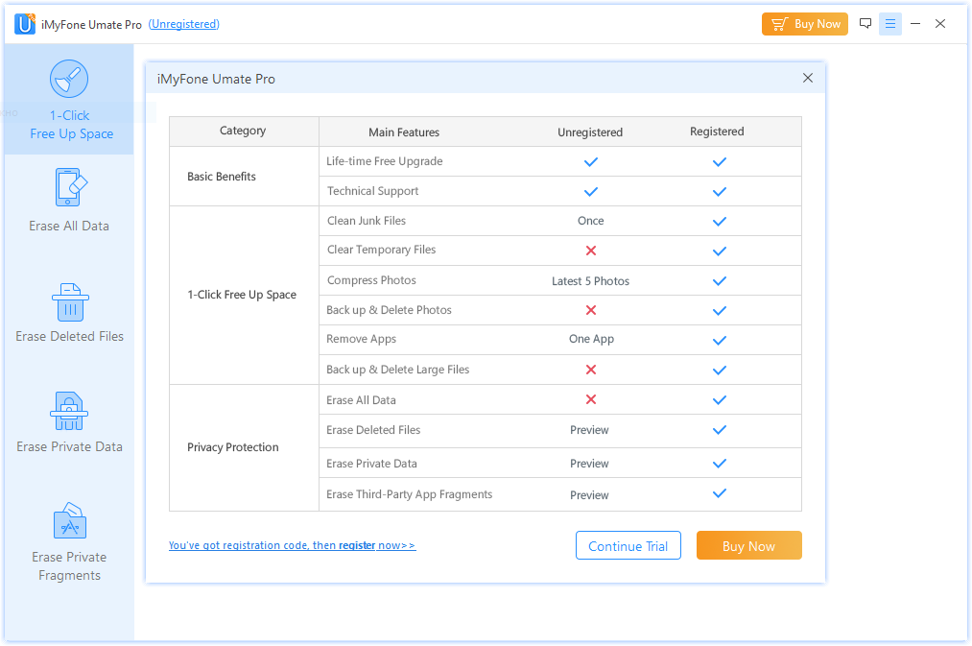Open the Erase Deleted Files trash icon
The width and height of the screenshot is (972, 646).
69,301
